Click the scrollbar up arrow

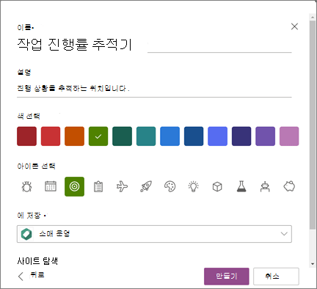point(313,18)
